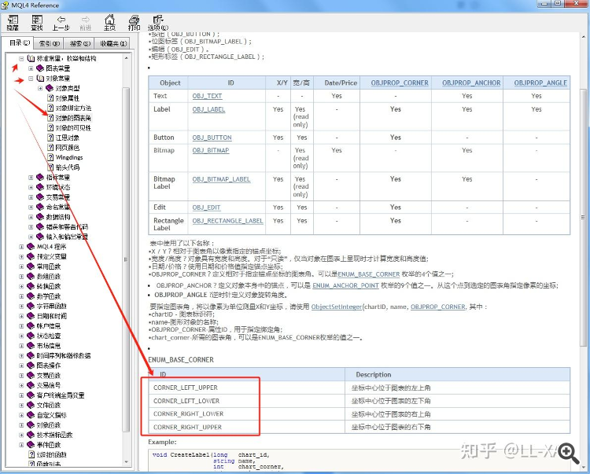
Task: Expand the 对象类型 tree node
Action: pyautogui.click(x=40, y=88)
